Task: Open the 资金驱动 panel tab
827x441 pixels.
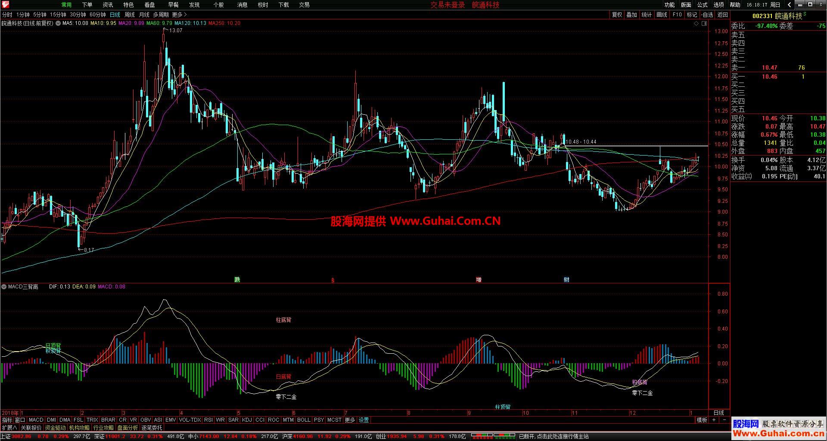Action: pyautogui.click(x=56, y=428)
